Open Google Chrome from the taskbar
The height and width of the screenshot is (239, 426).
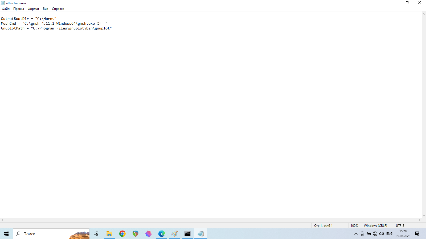tap(122, 234)
